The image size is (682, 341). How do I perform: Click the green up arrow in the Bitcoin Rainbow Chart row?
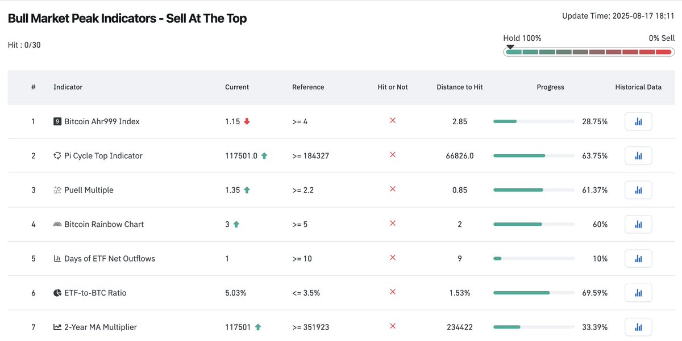point(236,224)
